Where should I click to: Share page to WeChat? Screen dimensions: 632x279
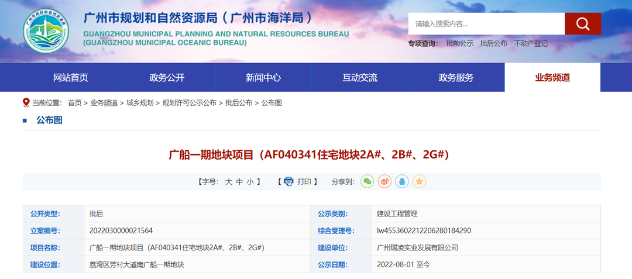[367, 181]
